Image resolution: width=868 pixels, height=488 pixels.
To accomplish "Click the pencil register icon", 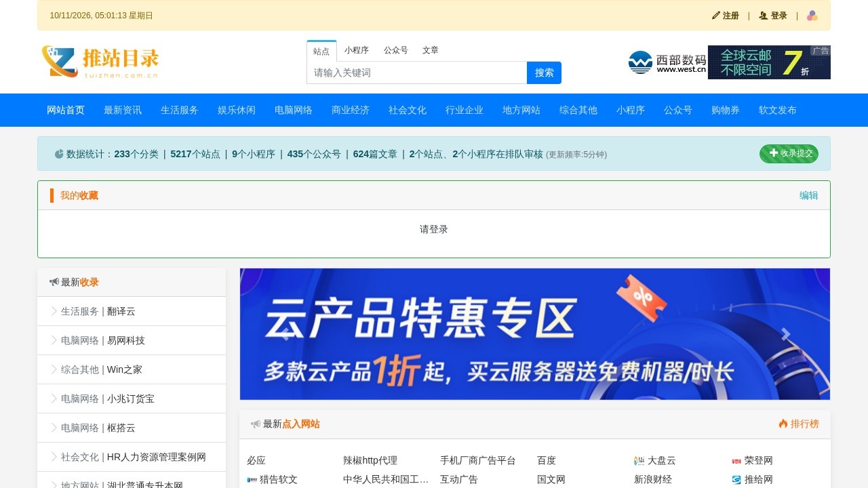I will [716, 16].
